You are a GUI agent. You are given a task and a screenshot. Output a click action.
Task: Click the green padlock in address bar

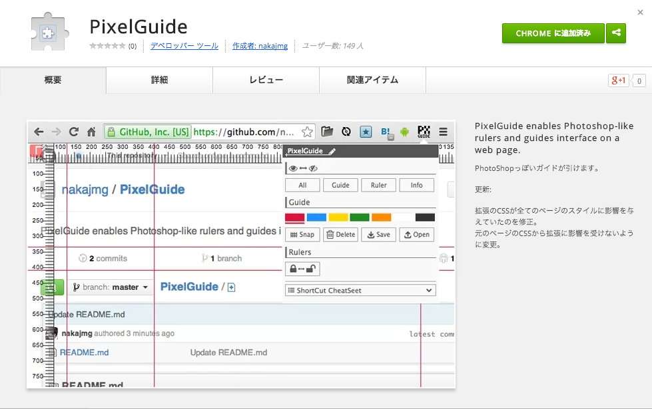pos(111,132)
